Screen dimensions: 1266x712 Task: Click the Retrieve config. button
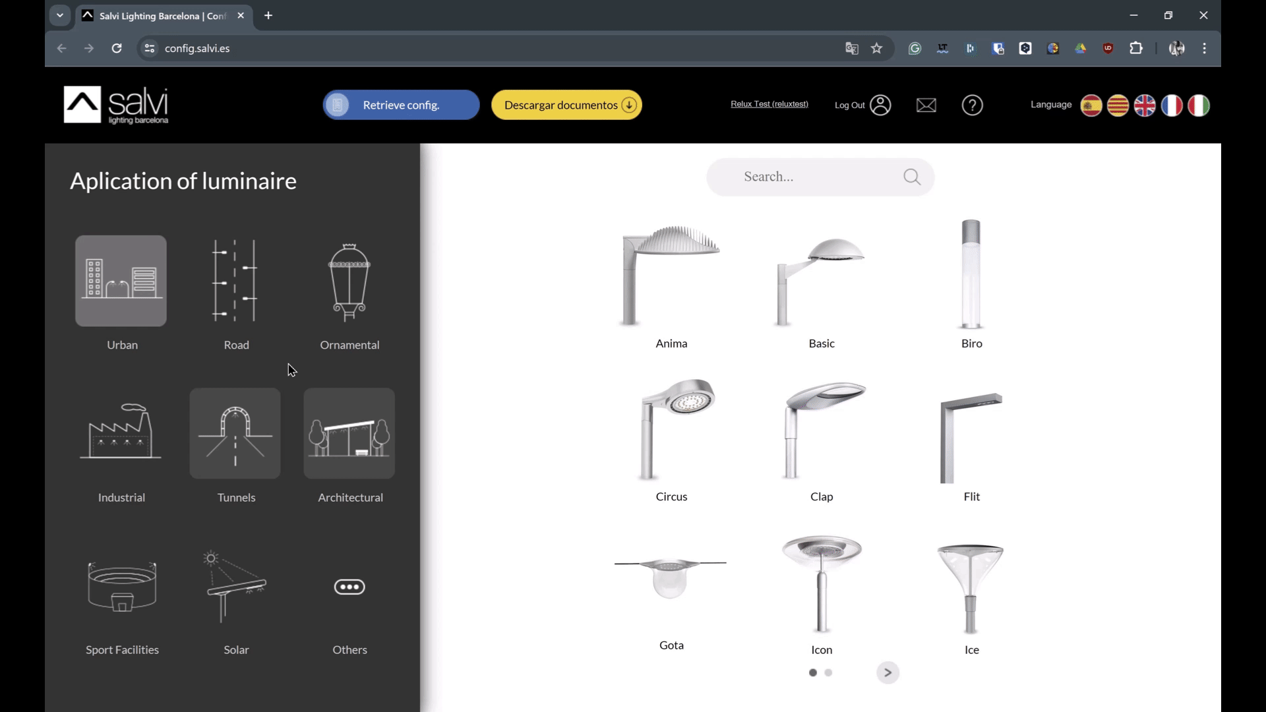(x=401, y=105)
